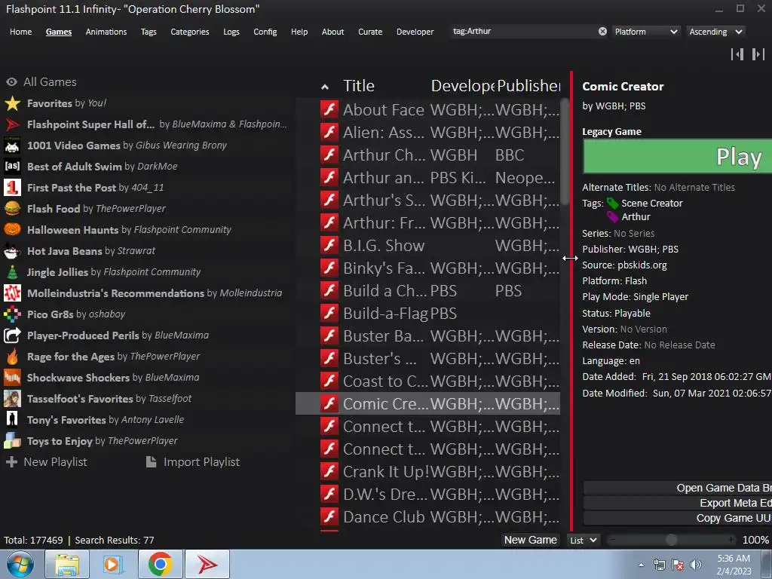Click the Scene Creator tag link
Image resolution: width=772 pixels, height=579 pixels.
click(651, 203)
